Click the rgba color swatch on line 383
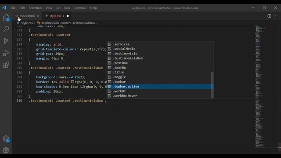 pos(82,86)
